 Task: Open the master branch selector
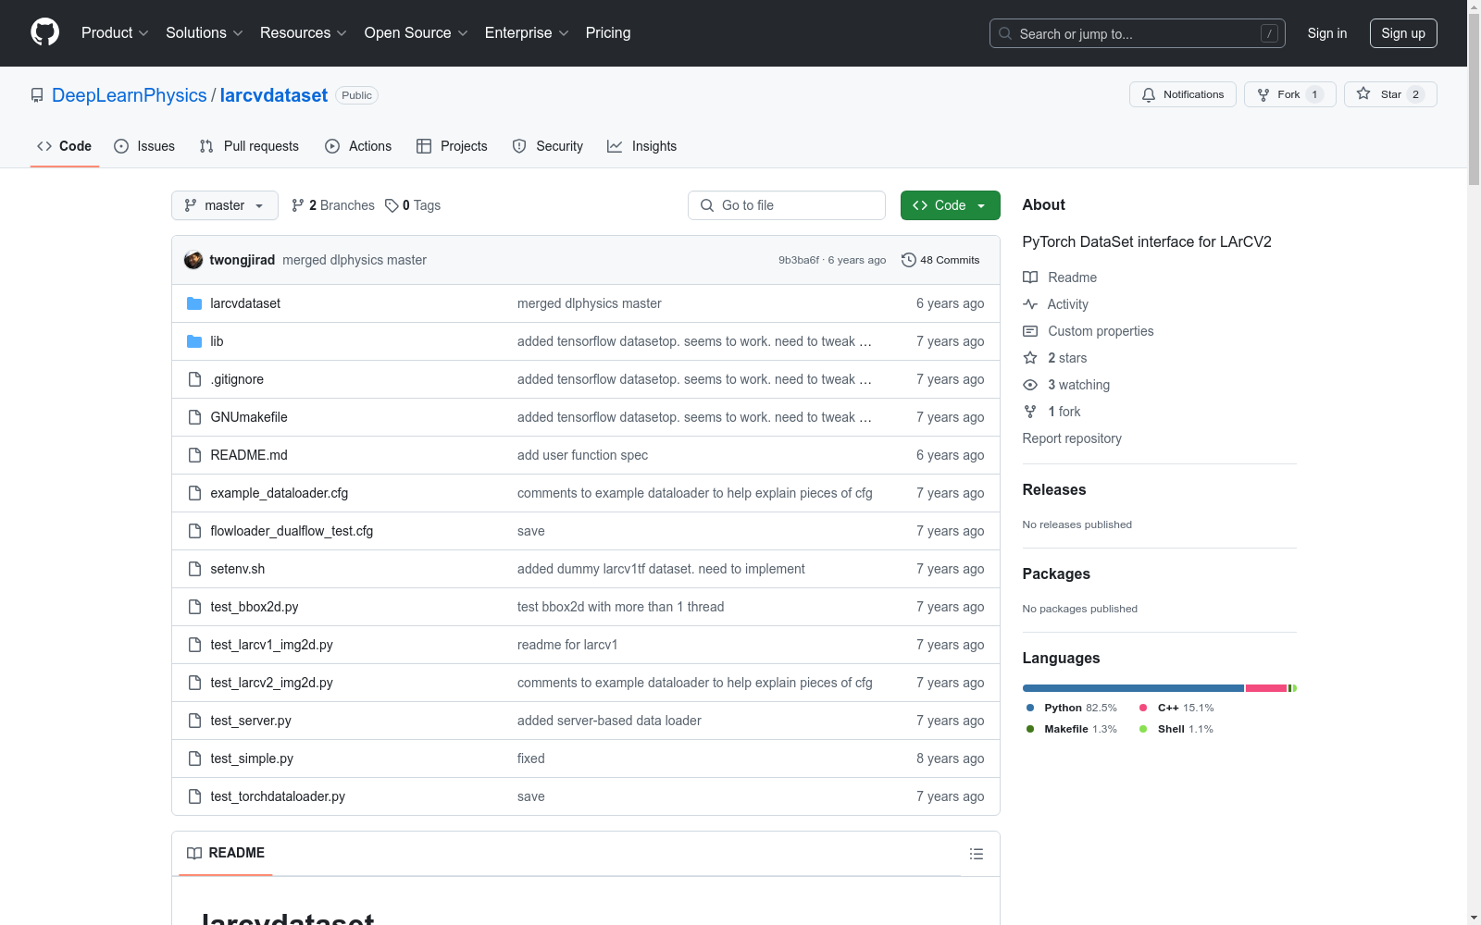pyautogui.click(x=225, y=205)
